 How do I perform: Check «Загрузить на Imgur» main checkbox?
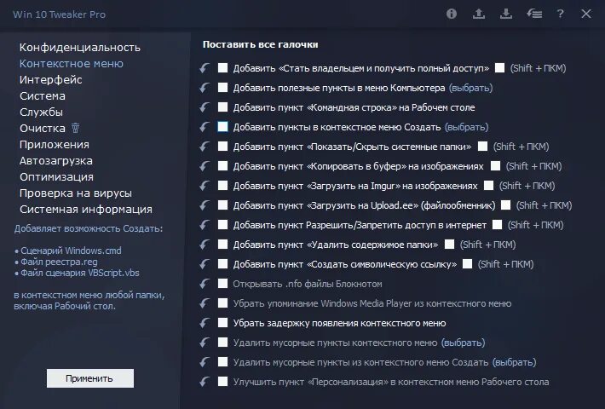click(x=222, y=186)
